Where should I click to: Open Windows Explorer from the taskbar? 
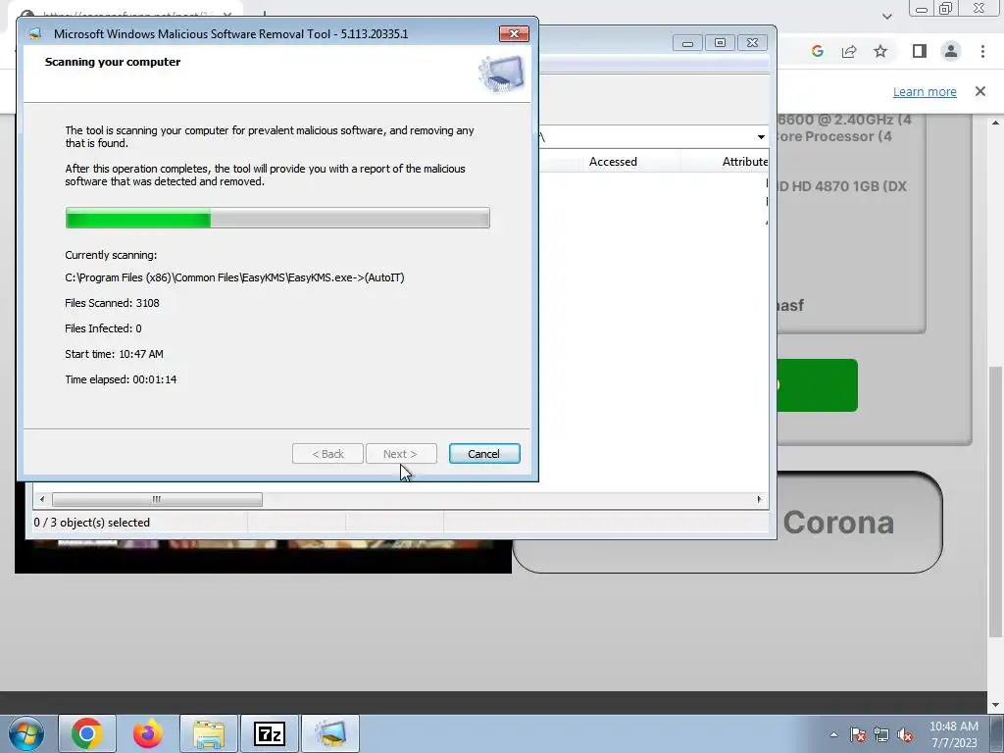tap(209, 733)
